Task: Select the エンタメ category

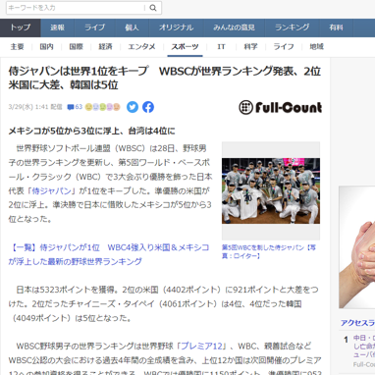Action: tap(141, 47)
